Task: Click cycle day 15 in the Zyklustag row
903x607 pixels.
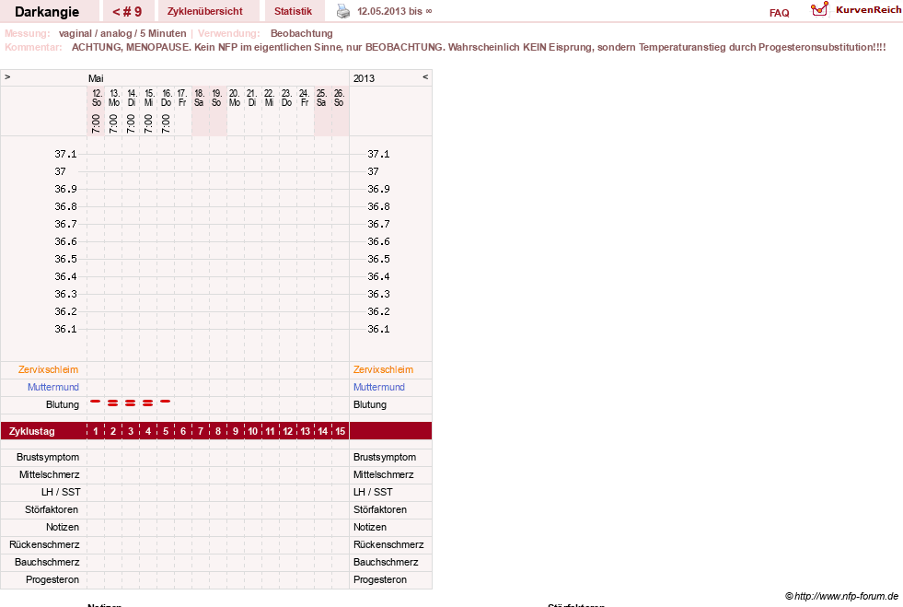Action: pyautogui.click(x=341, y=431)
